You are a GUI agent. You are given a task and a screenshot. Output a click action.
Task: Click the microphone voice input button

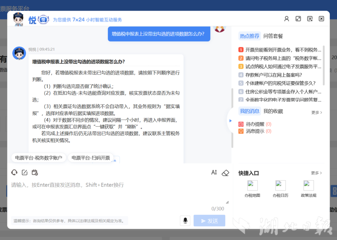tap(185, 221)
